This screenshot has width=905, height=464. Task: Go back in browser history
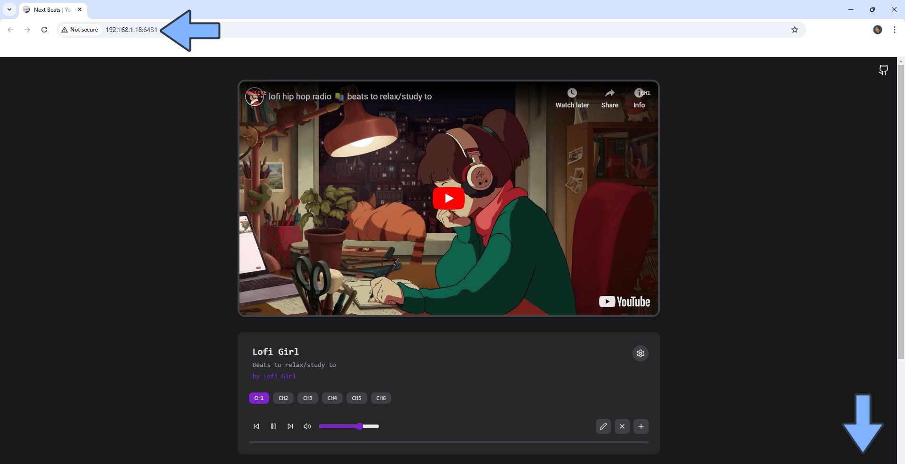(10, 30)
